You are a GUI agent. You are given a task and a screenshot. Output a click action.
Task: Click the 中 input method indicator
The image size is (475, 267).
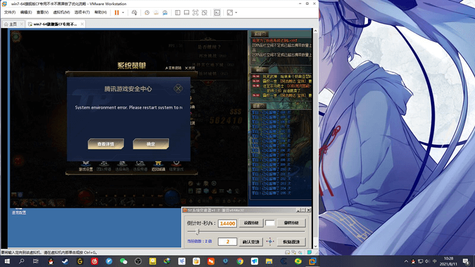pyautogui.click(x=435, y=261)
